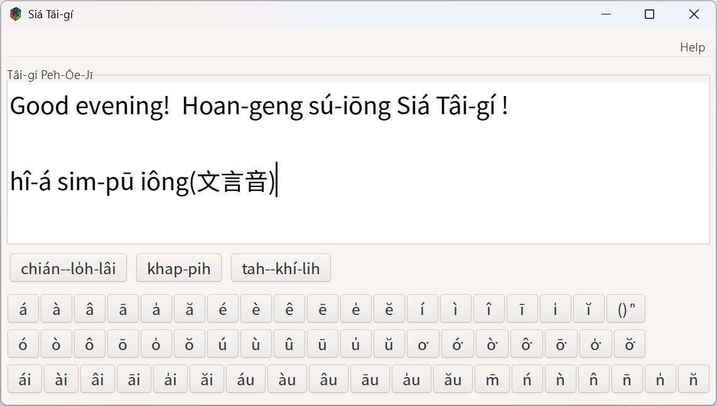Click inside the Tâi-gí Pe̍h-Ōe-Jī text area
The width and height of the screenshot is (717, 406).
click(x=358, y=213)
